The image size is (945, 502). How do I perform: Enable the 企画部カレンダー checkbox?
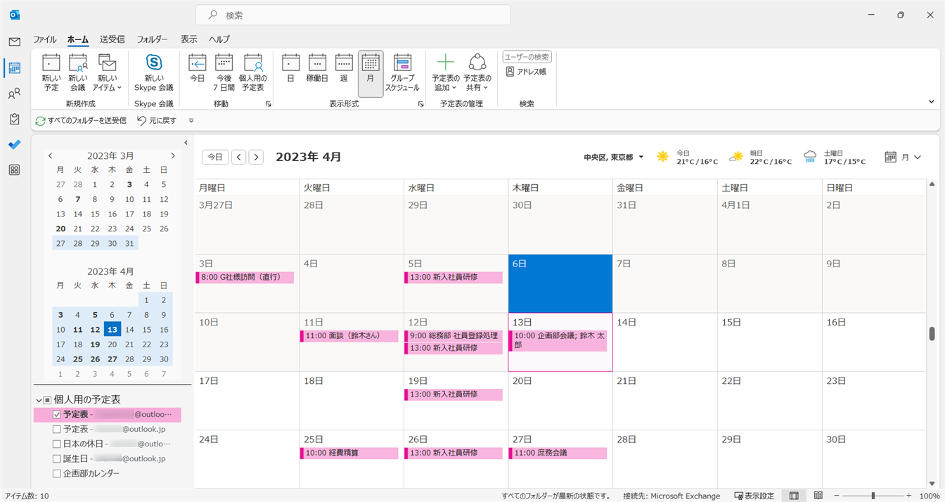[57, 474]
